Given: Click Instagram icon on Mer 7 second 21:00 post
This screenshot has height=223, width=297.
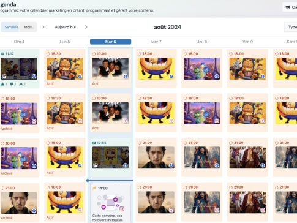Looking at the screenshot, I should 171,210.
